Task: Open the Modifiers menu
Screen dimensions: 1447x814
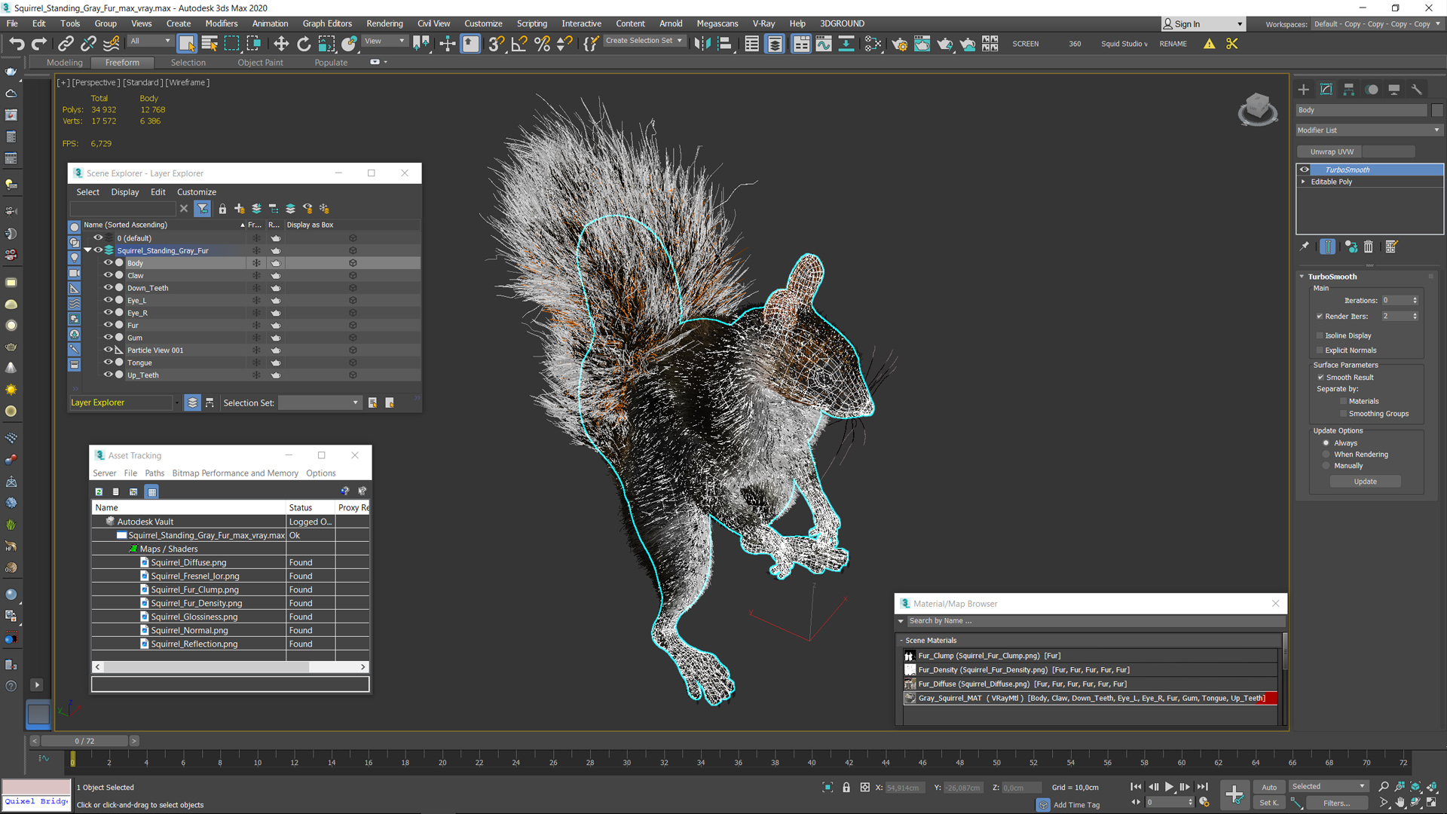Action: point(222,23)
